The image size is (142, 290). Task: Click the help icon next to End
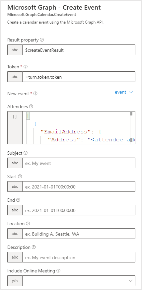[x=18, y=200]
